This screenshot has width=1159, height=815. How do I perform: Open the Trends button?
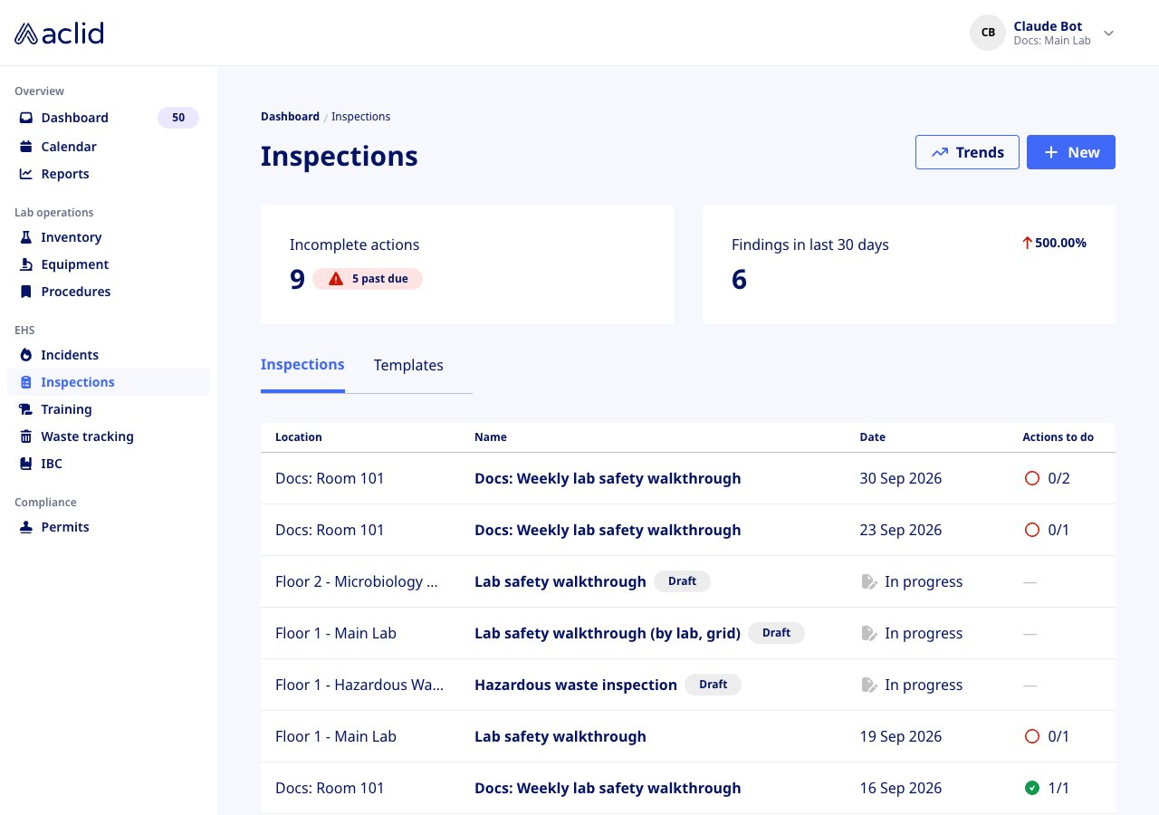[967, 152]
